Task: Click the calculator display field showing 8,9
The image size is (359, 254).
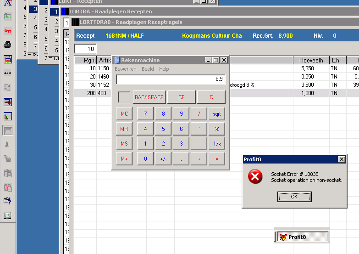Action: 171,79
